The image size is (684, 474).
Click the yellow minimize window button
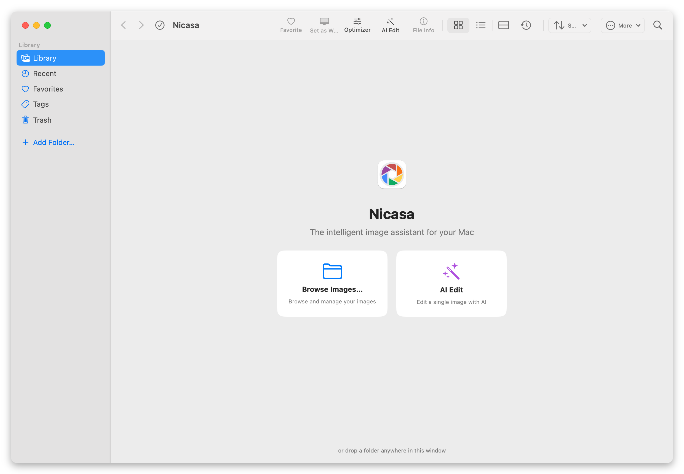point(36,26)
